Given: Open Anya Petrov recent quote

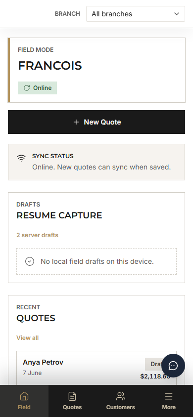Looking at the screenshot, I should pyautogui.click(x=96, y=368).
